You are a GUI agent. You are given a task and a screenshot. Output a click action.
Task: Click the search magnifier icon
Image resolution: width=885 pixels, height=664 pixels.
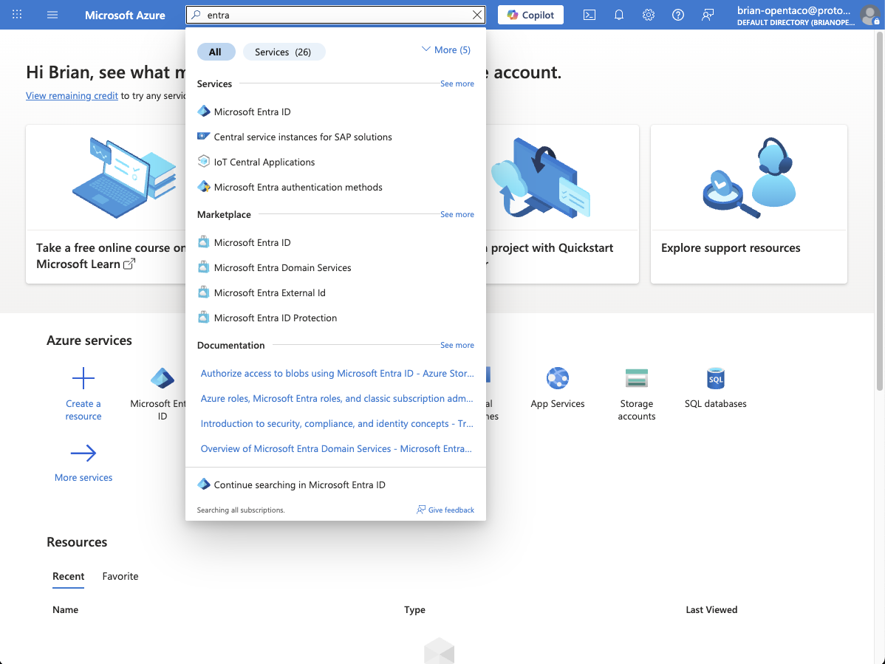click(x=196, y=16)
